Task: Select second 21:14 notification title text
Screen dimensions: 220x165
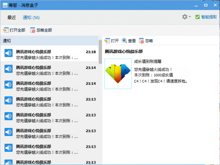Action: coord(33,83)
